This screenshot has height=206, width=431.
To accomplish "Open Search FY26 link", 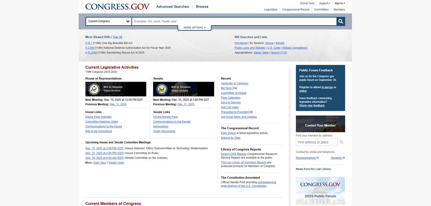I will [x=279, y=52].
